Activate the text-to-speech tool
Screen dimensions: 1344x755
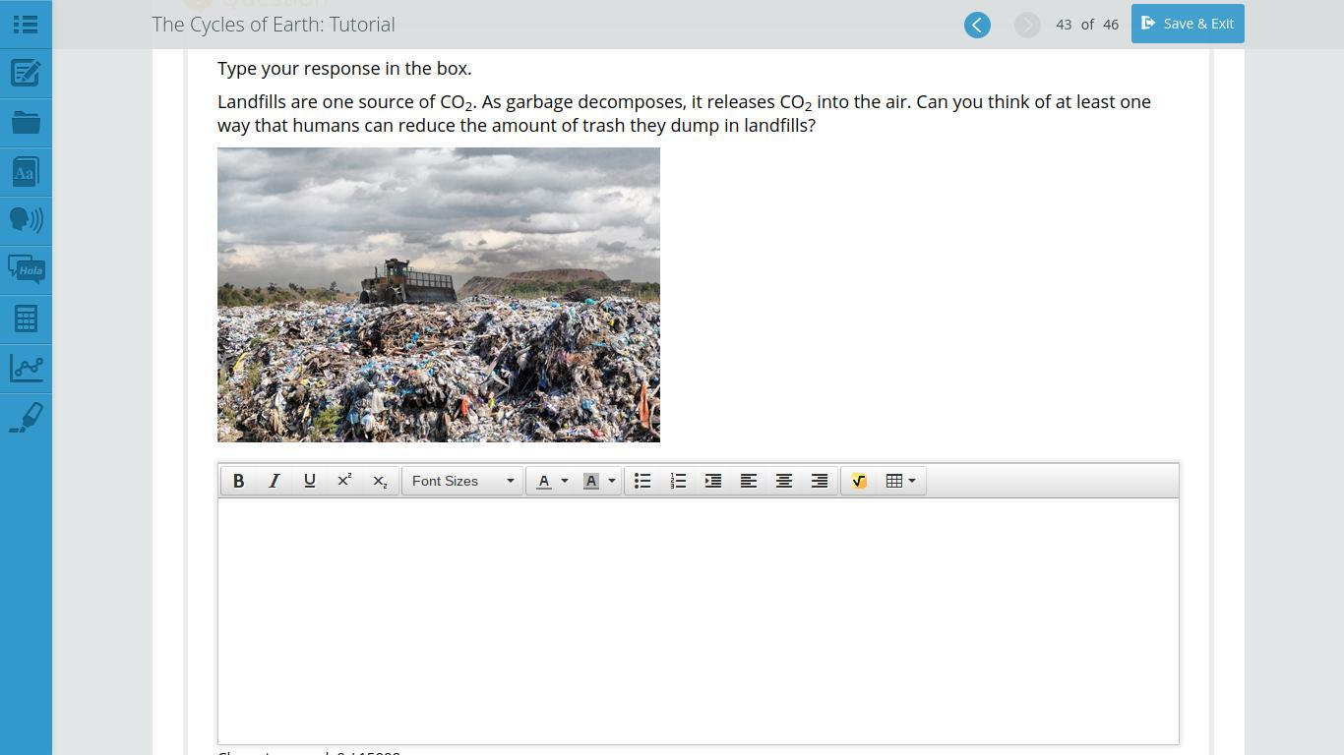[x=26, y=219]
